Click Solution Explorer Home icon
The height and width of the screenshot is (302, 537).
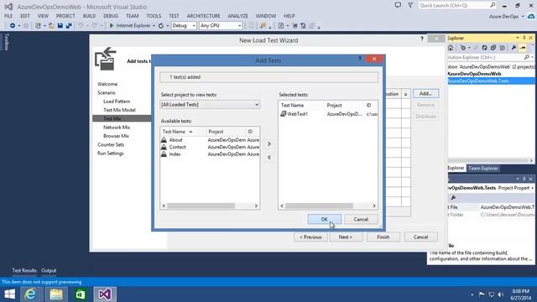click(x=451, y=48)
